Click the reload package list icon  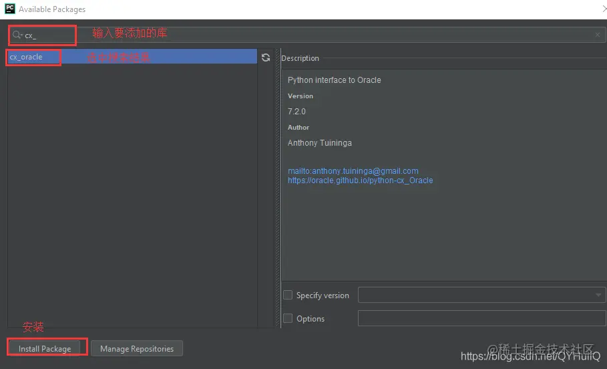266,57
